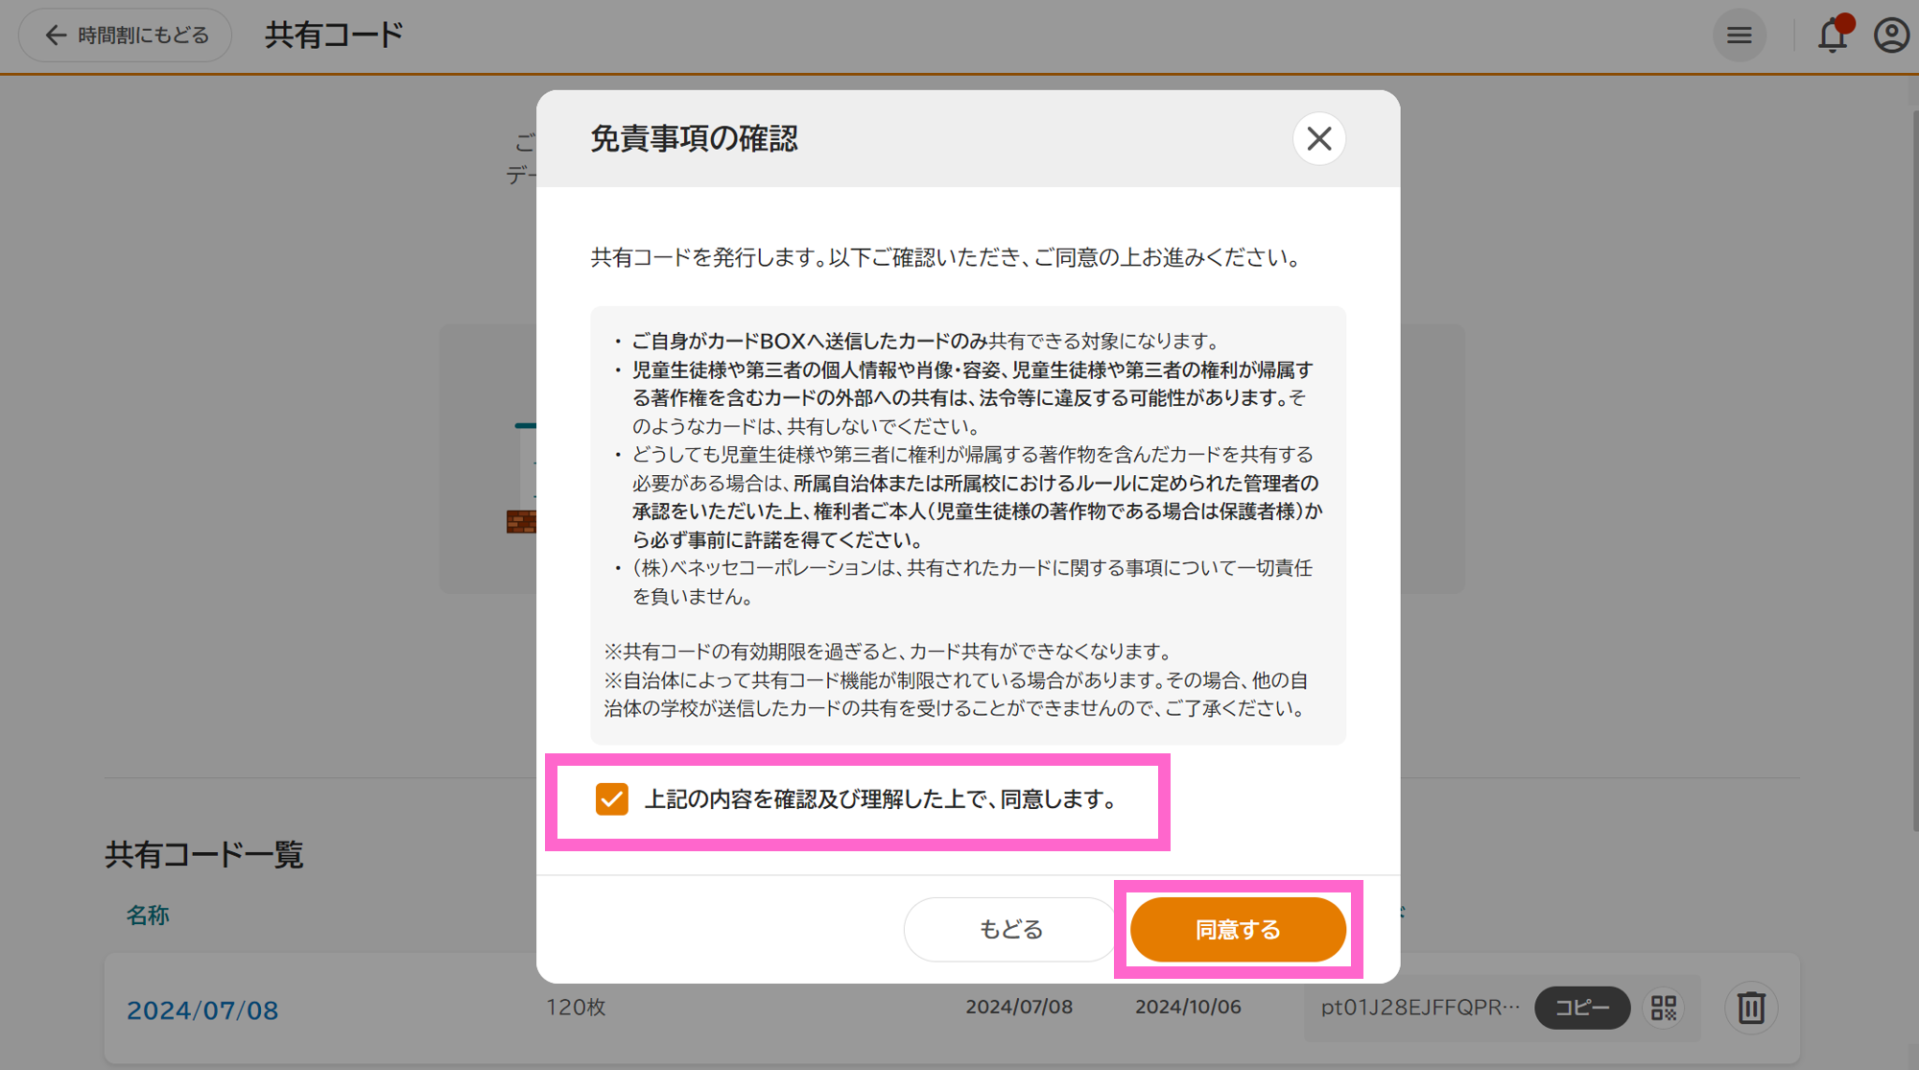Open the 2024/07/08 share code link

click(x=201, y=1010)
